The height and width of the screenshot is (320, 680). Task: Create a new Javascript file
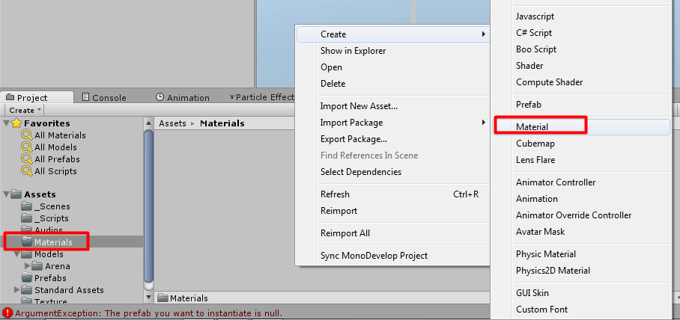point(535,16)
